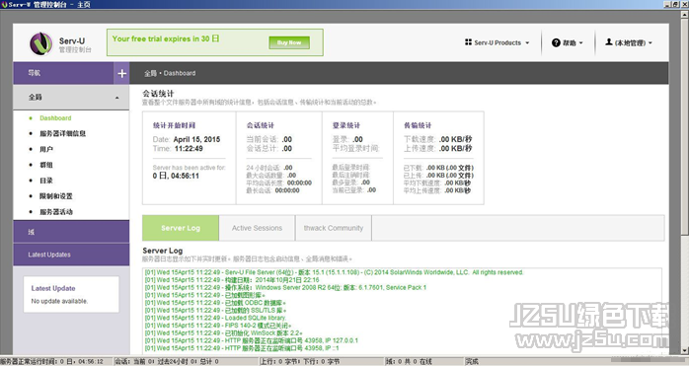Open the Serv-U Products dropdown
Screen dimensions: 689x366
click(x=497, y=42)
